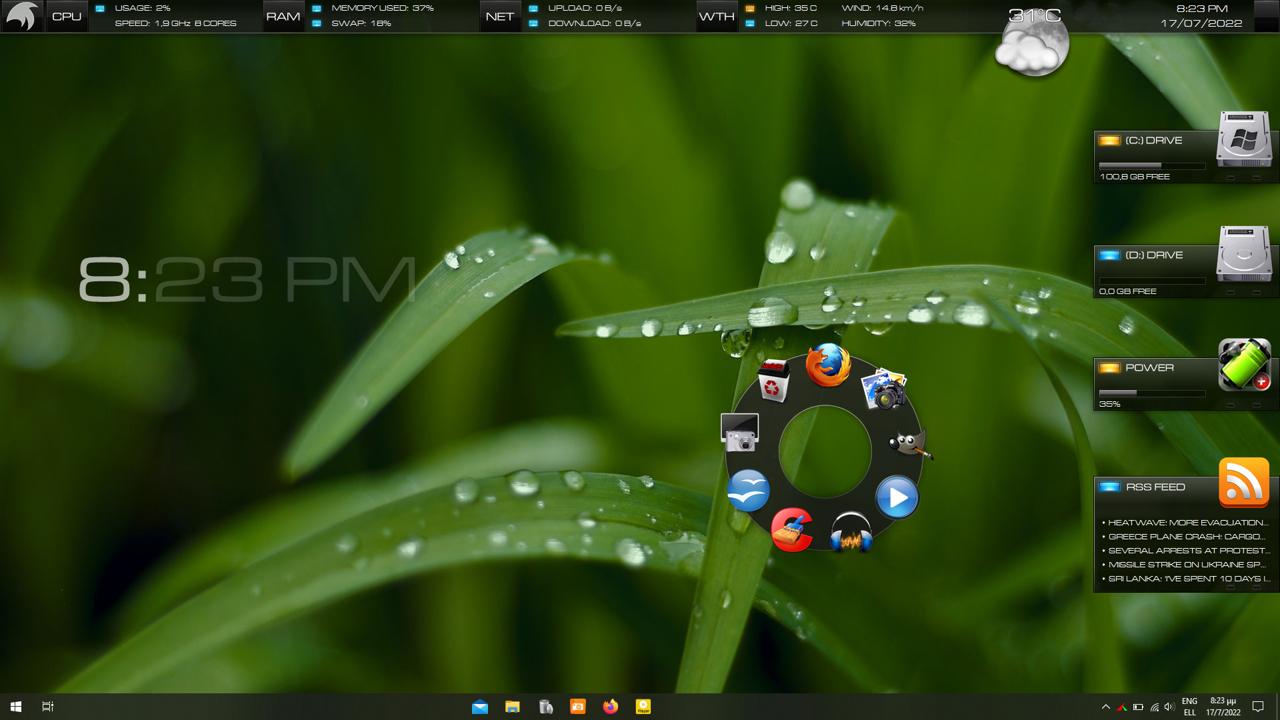
Task: Select the camera screenshot icon in the ring
Action: pyautogui.click(x=740, y=432)
